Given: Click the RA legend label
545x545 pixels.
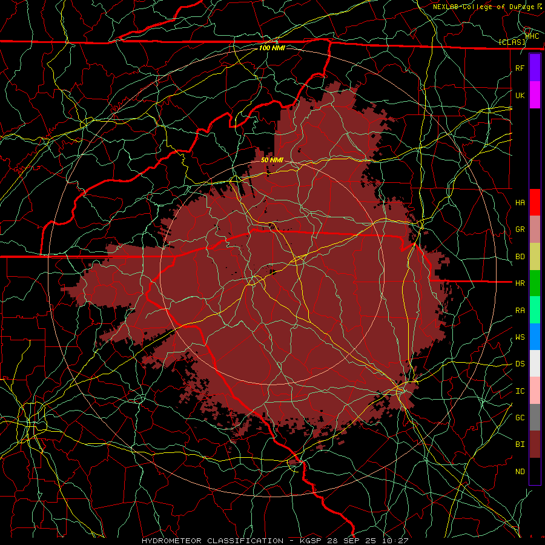Looking at the screenshot, I should 520,311.
